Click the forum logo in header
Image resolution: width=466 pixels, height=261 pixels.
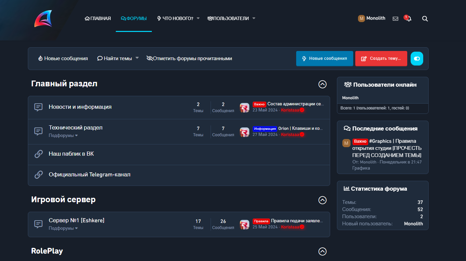(43, 19)
